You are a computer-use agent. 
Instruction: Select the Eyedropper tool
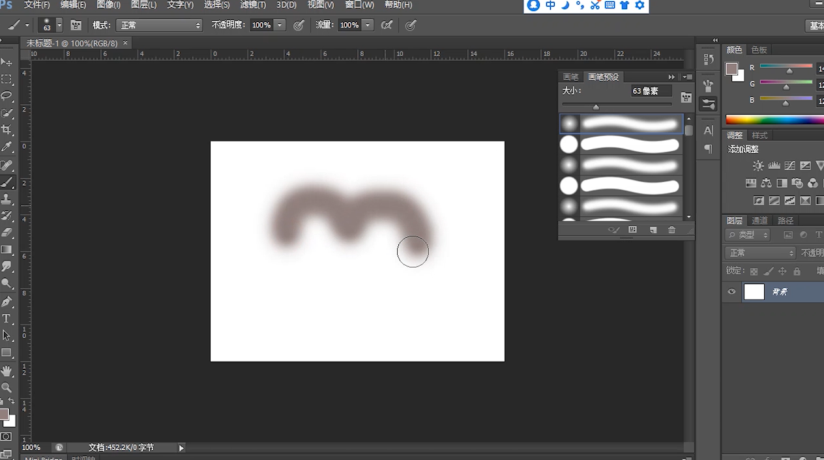[x=7, y=147]
